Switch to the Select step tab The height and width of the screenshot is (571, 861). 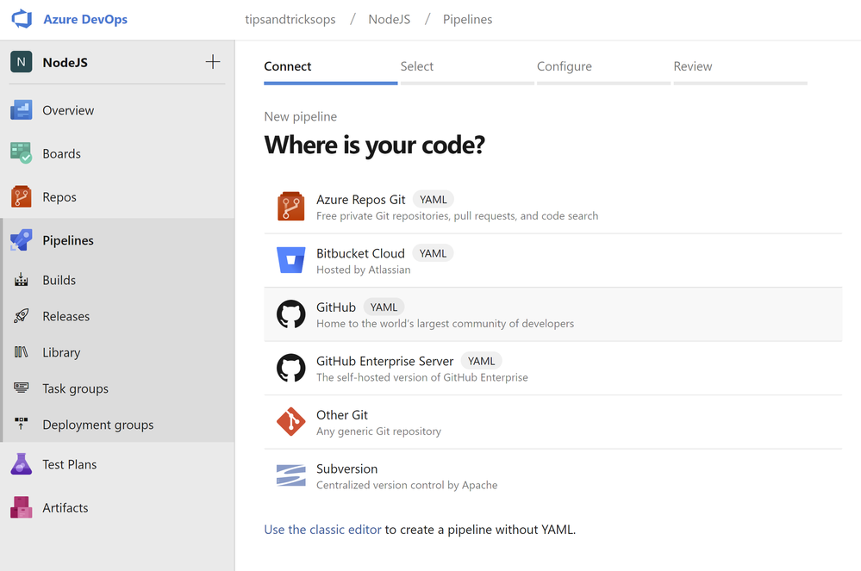pyautogui.click(x=417, y=66)
